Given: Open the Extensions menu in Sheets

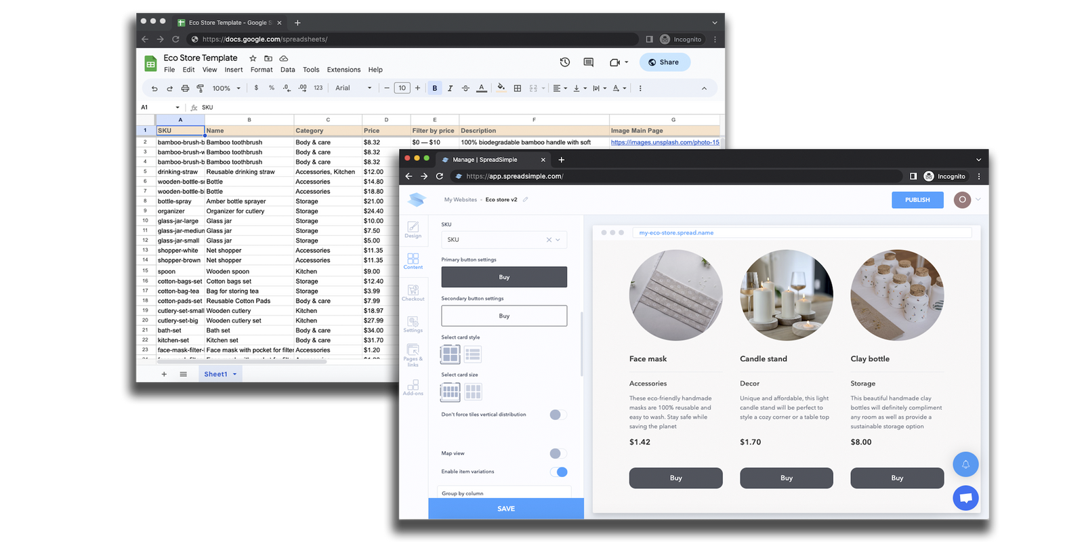Looking at the screenshot, I should pyautogui.click(x=343, y=70).
